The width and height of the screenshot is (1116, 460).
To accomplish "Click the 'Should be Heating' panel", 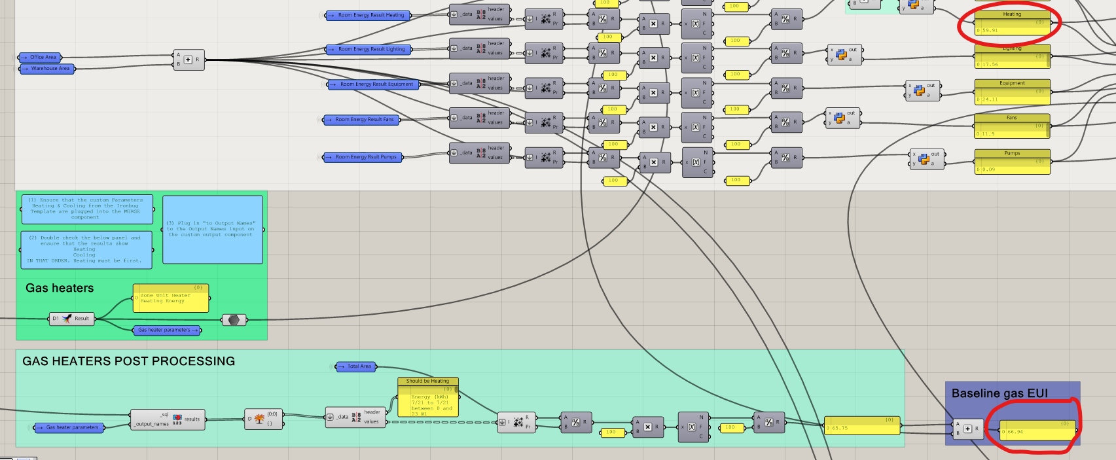I will coord(428,397).
